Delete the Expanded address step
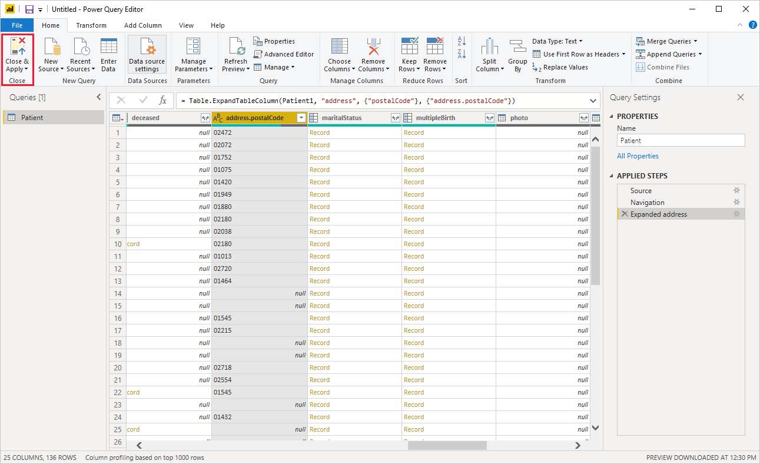Screen dimensions: 760x464 click(x=624, y=214)
